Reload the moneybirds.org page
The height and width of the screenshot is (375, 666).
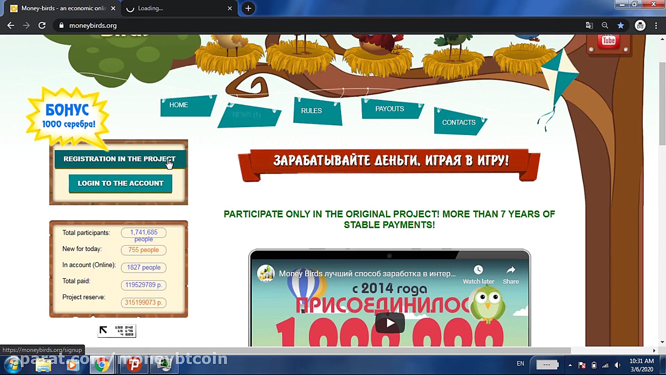(42, 25)
